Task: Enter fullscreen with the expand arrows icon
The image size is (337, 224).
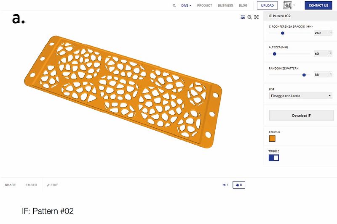Action: [x=257, y=17]
